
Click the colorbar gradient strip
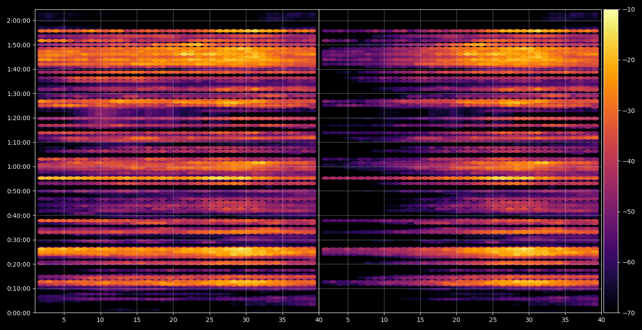coord(611,161)
